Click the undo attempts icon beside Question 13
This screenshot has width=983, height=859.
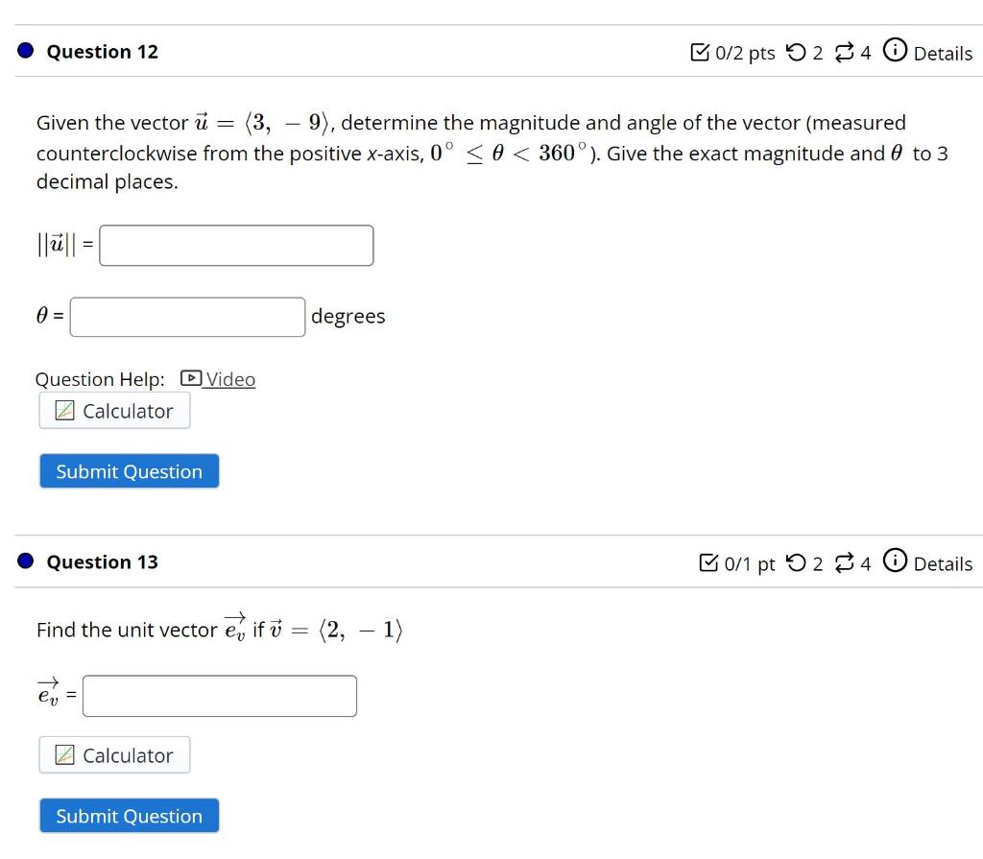click(797, 563)
